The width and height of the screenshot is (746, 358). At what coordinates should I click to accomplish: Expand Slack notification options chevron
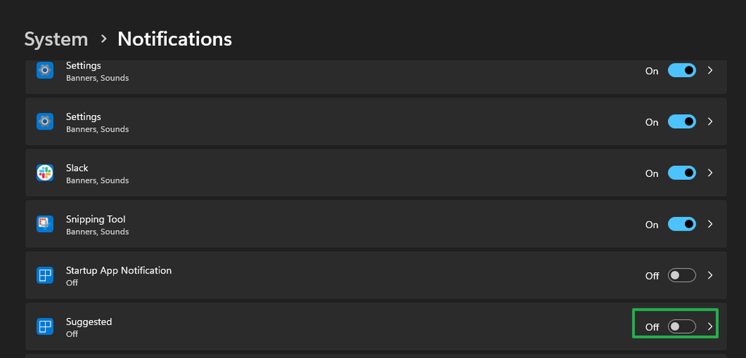pos(710,173)
